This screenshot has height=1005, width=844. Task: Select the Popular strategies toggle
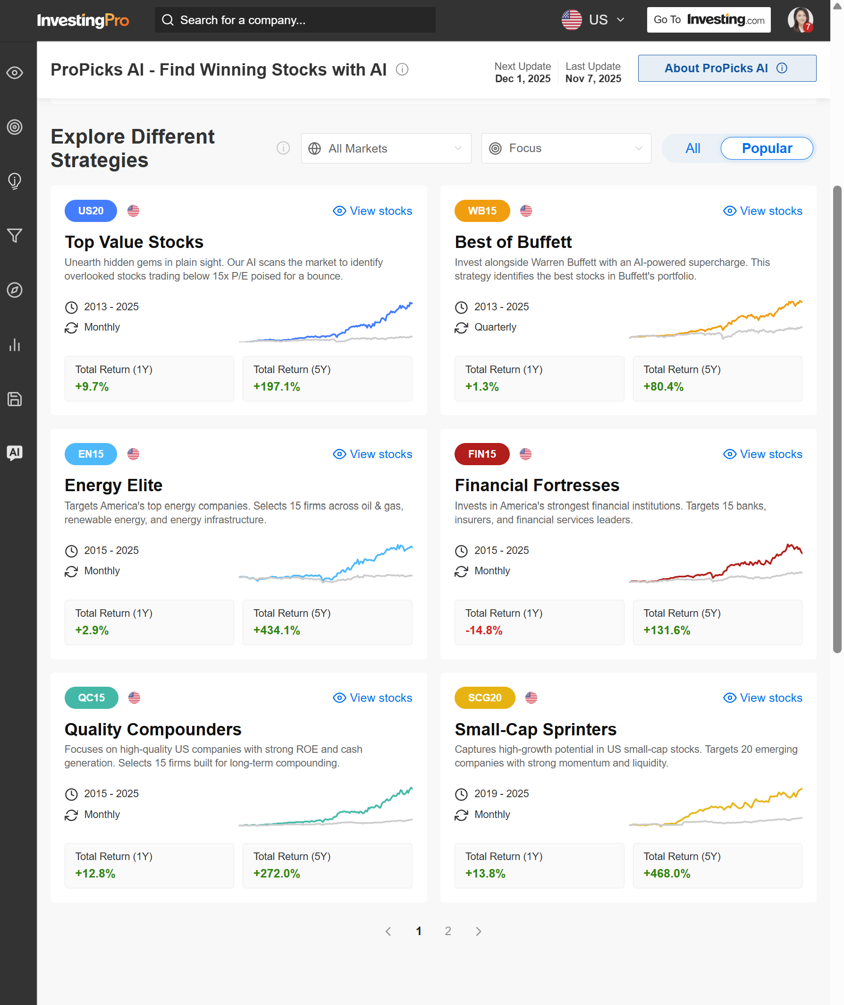pyautogui.click(x=767, y=148)
